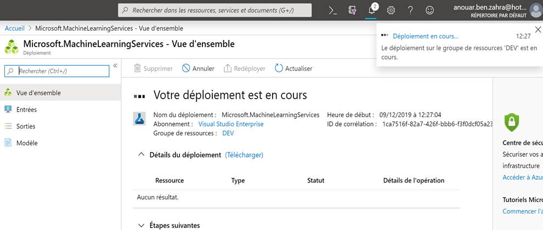Image resolution: width=543 pixels, height=230 pixels.
Task: Go to Accueil breadcrumb
Action: pos(15,28)
